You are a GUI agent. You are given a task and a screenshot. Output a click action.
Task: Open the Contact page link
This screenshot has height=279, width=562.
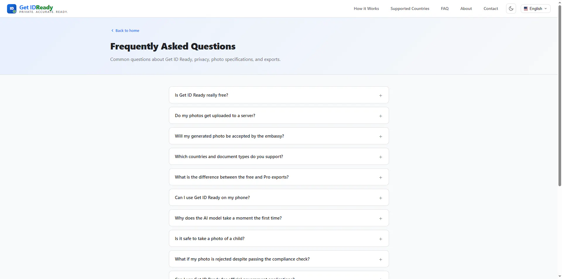[491, 8]
